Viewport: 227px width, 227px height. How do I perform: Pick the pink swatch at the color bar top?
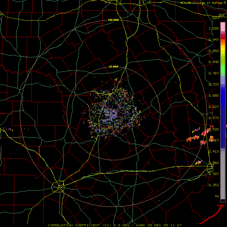coord(223,27)
